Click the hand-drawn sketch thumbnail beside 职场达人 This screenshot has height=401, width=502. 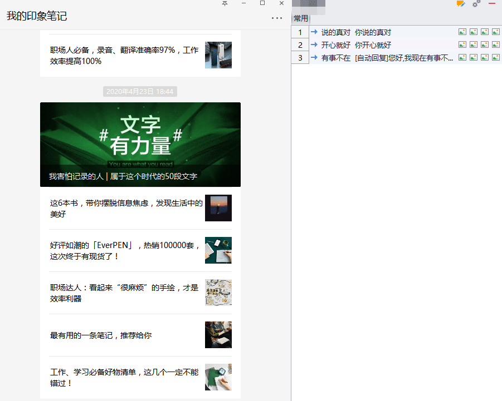218,293
